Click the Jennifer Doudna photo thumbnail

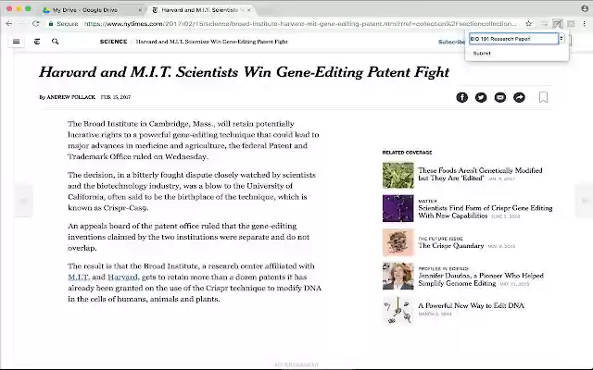click(x=397, y=276)
